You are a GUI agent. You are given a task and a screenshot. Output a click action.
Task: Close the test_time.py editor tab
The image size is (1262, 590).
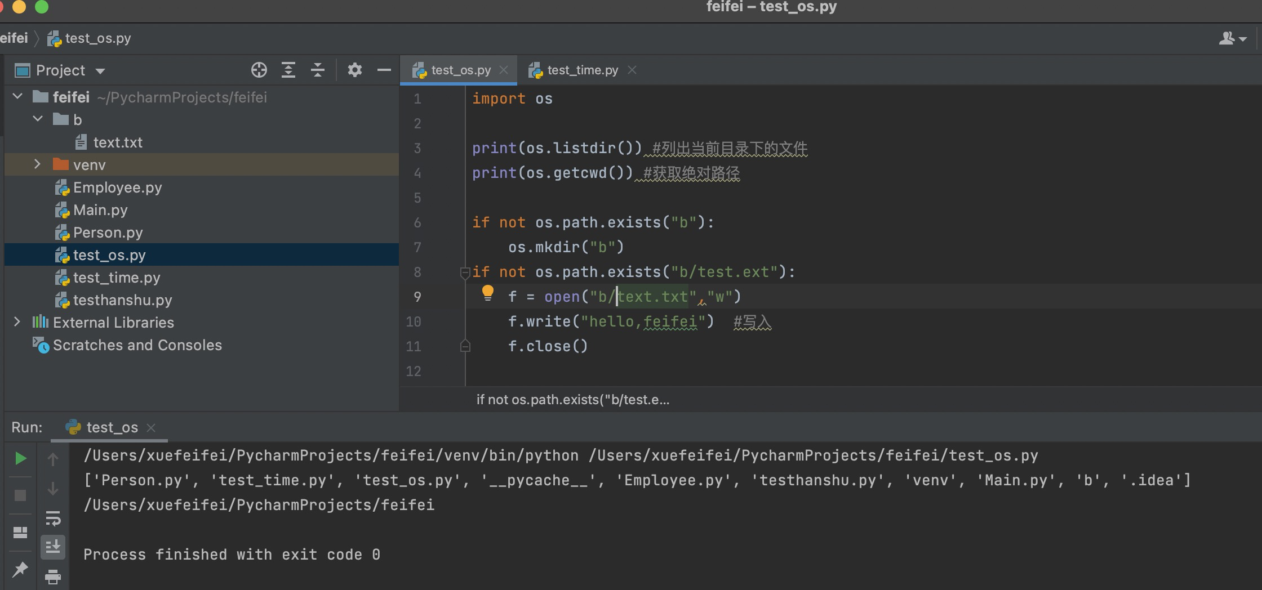pos(632,70)
